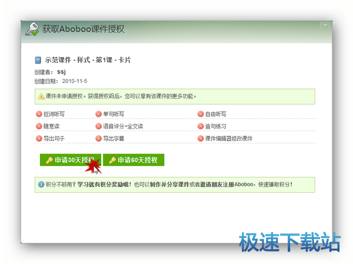Click the blue info icon next to 积分不够用
Screen dimensions: 353x264
(41, 185)
